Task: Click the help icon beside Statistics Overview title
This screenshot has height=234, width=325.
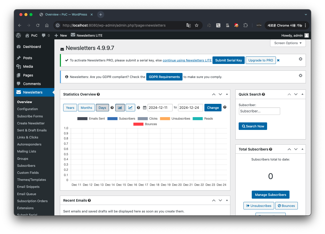Action: coord(98,94)
